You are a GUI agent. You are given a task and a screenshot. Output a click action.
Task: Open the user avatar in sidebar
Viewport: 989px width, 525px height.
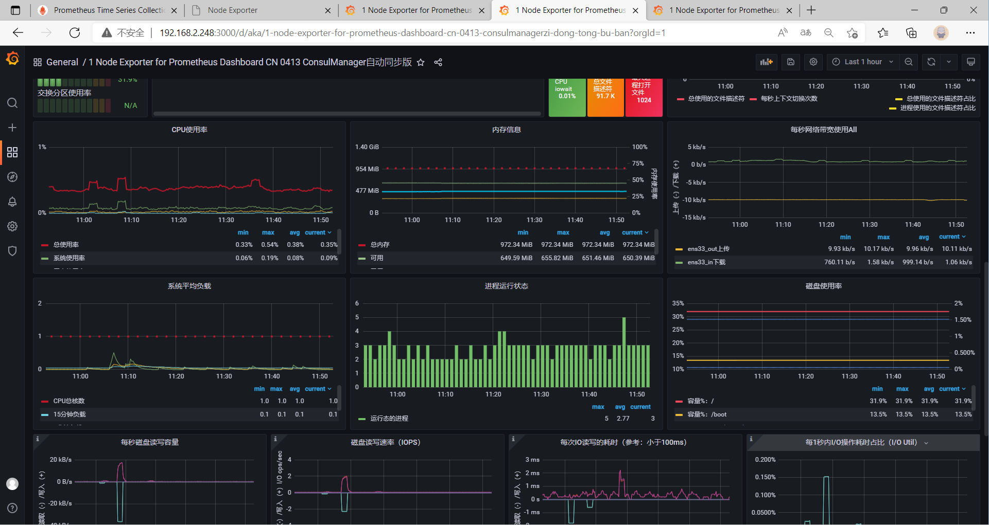pyautogui.click(x=12, y=484)
